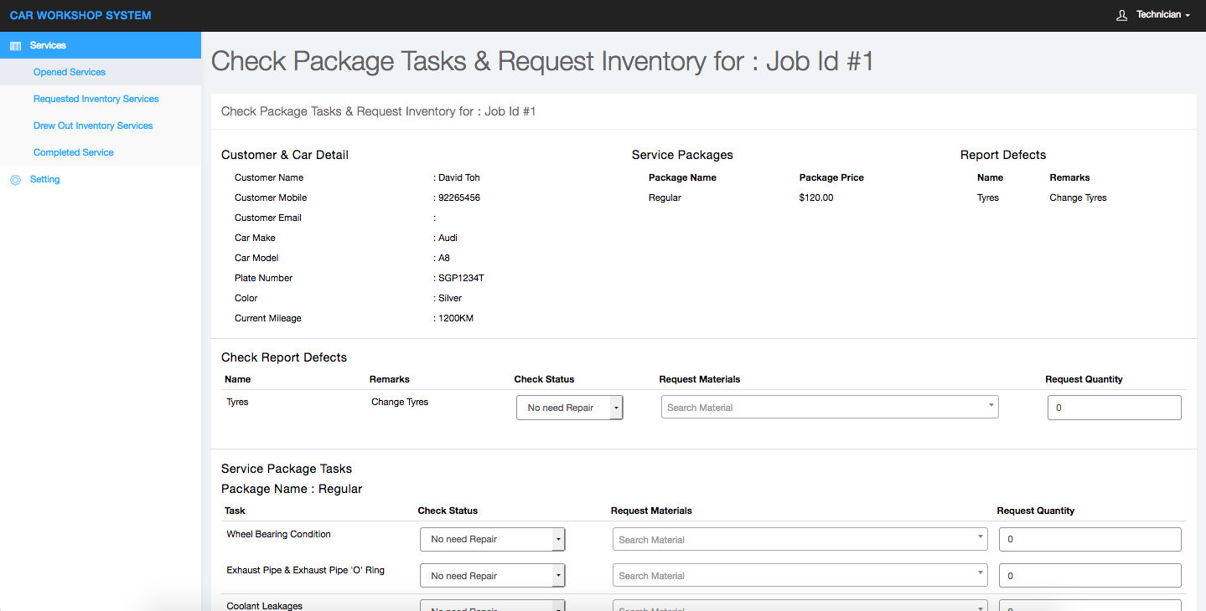Focus Request Quantity field for Wheel Bearing Condition
Viewport: 1206px width, 611px height.
tap(1090, 540)
